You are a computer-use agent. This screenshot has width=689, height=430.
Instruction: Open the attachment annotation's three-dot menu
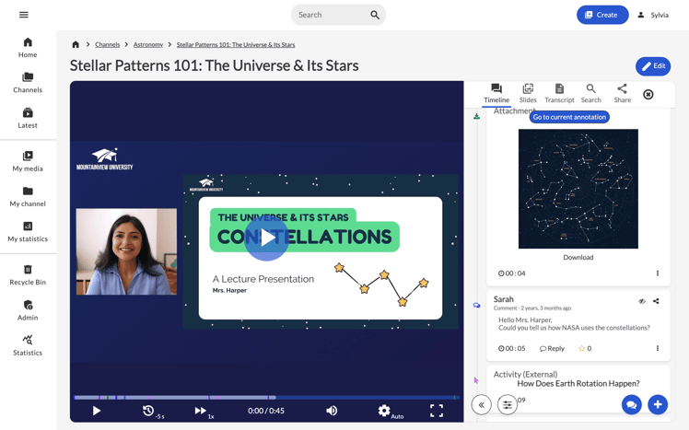[657, 273]
